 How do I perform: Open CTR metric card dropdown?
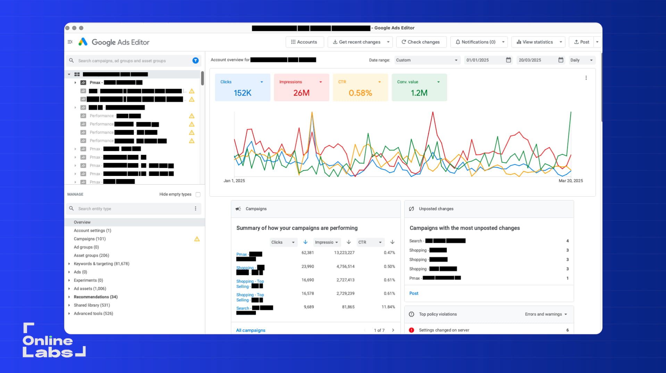click(x=380, y=82)
